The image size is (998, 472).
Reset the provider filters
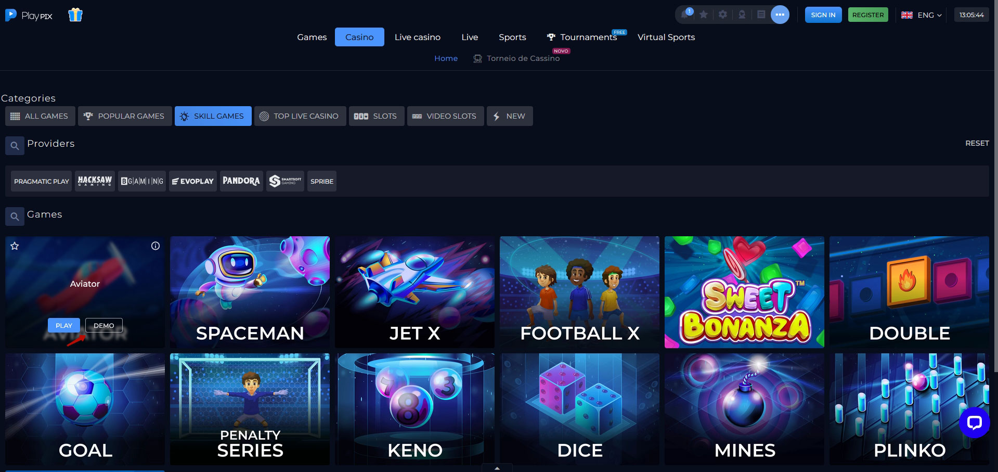coord(977,143)
